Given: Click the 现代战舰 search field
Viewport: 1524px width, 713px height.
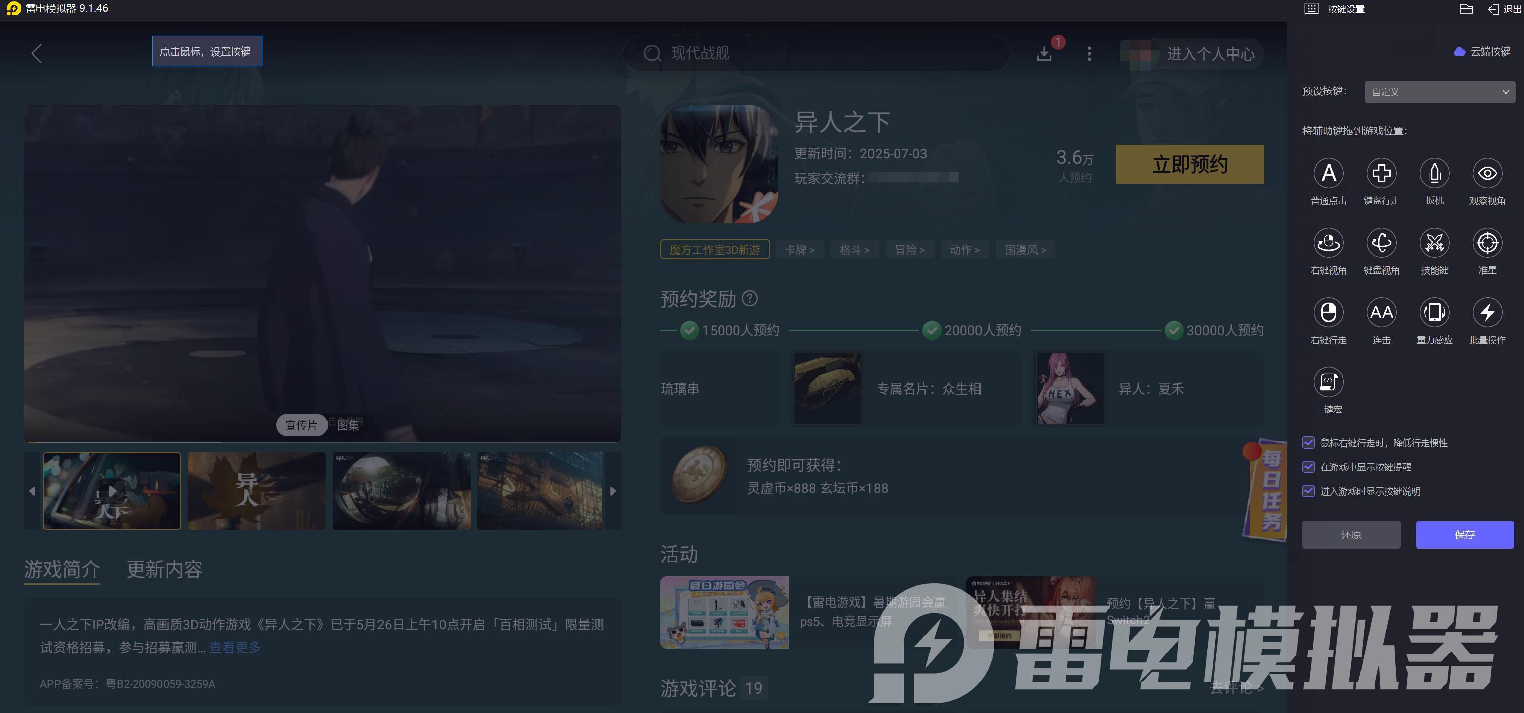Looking at the screenshot, I should (817, 53).
